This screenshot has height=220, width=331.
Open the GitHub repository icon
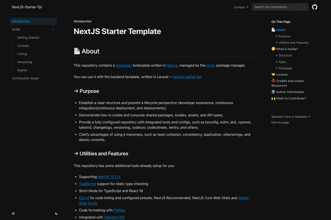[x=314, y=7]
